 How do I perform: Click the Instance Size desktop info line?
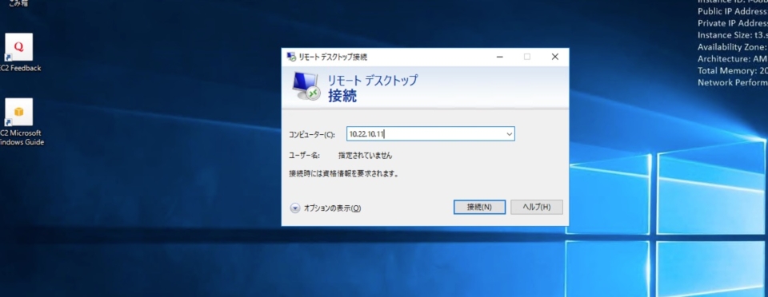click(733, 35)
